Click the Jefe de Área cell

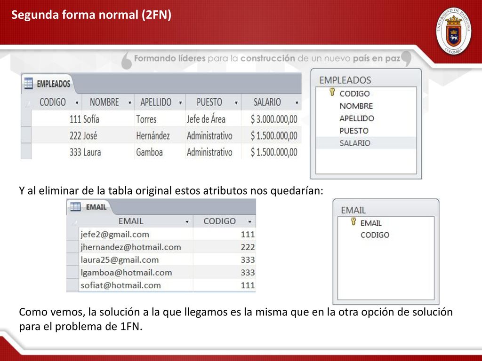(213, 119)
